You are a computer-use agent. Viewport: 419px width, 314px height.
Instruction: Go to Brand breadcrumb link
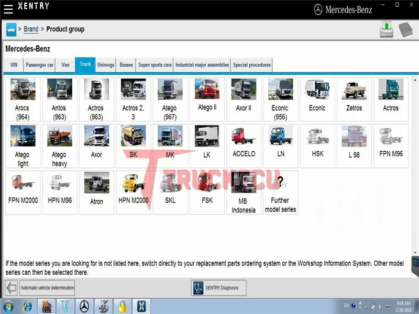pos(31,29)
